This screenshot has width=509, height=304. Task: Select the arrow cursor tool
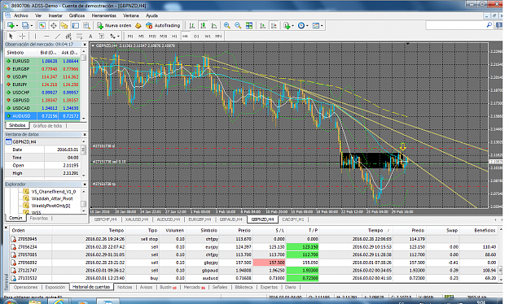tap(11, 36)
